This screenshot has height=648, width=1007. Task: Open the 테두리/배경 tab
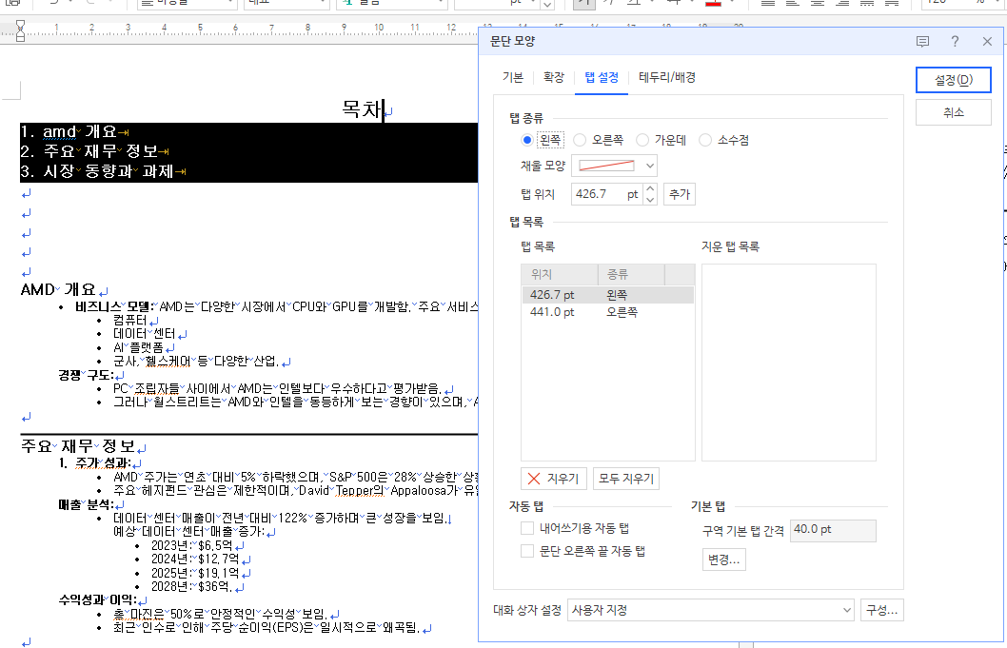[667, 78]
